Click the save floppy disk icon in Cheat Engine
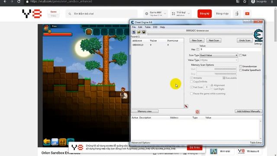Image resolution: width=277 pixels, height=156 pixels. (x=144, y=32)
